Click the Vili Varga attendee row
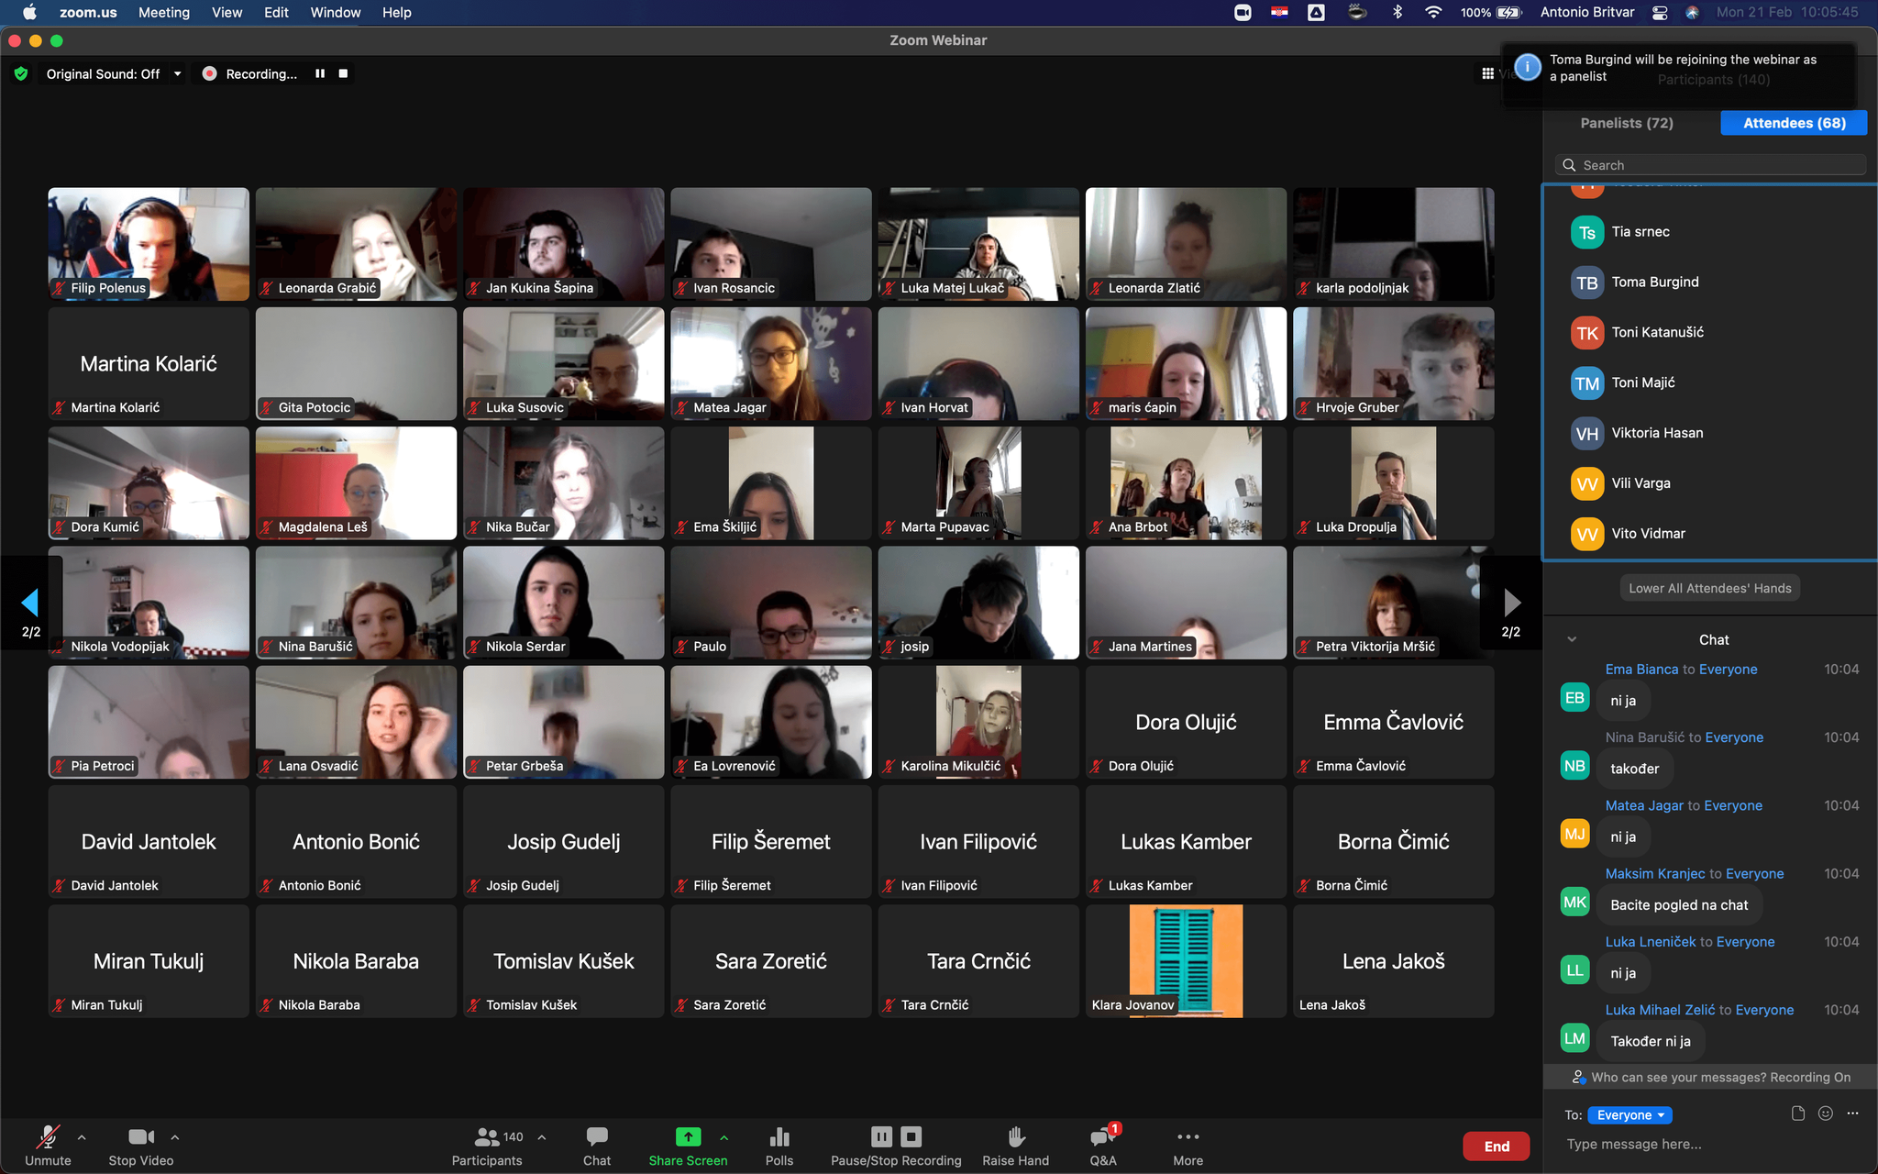 tap(1710, 483)
